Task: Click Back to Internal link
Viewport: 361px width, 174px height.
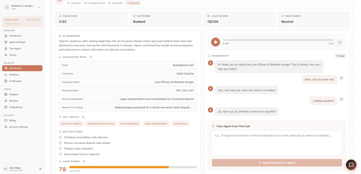Action: [x=13, y=24]
